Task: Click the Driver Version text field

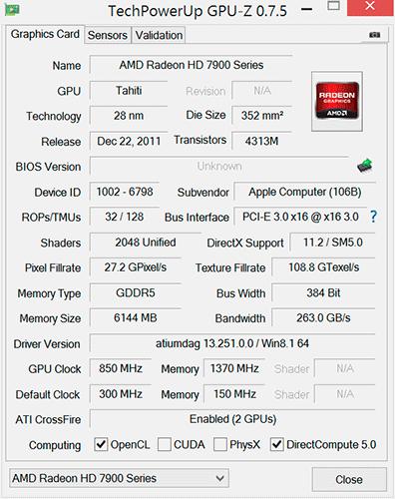Action: coord(232,343)
